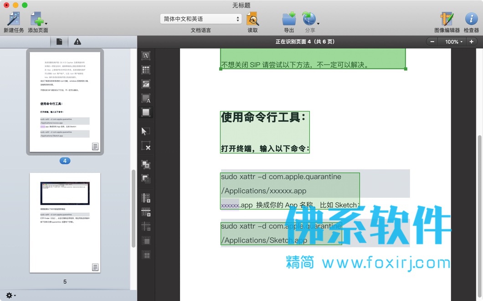Open the document language dropdown
Viewport: 483px width, 301px height.
tap(200, 19)
